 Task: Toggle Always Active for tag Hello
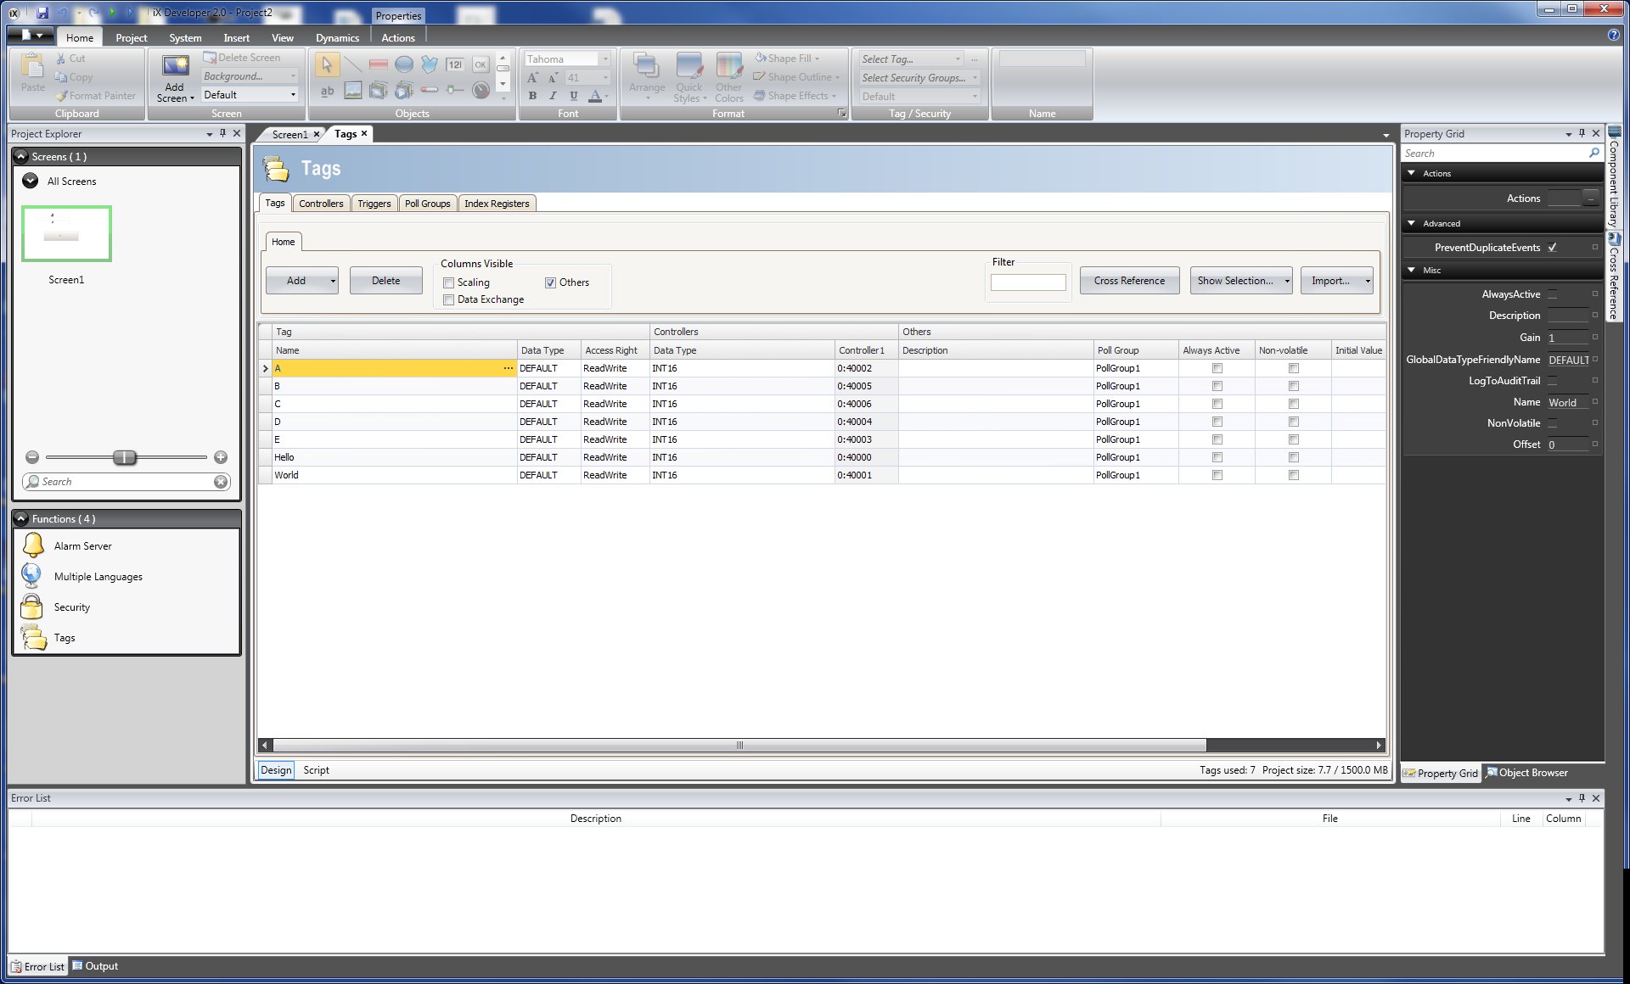point(1217,457)
